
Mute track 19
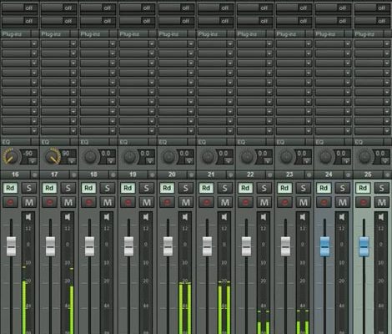pyautogui.click(x=147, y=202)
